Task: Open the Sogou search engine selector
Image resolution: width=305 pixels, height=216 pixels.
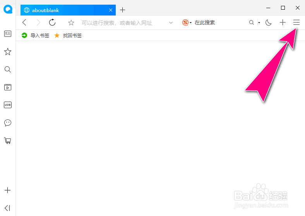Action: (187, 22)
